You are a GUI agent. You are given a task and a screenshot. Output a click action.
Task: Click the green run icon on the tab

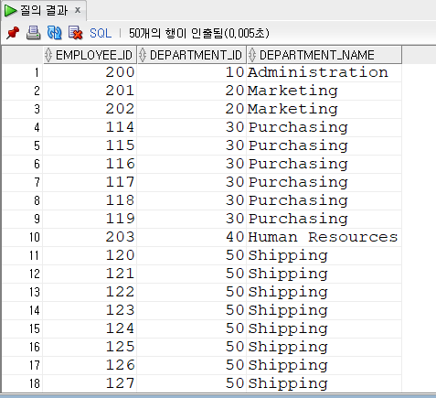click(x=10, y=10)
